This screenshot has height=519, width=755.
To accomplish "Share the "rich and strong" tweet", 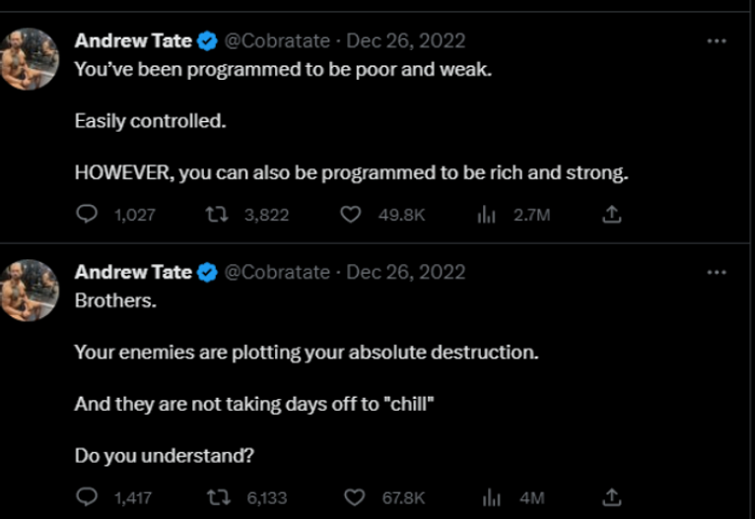I will [612, 214].
